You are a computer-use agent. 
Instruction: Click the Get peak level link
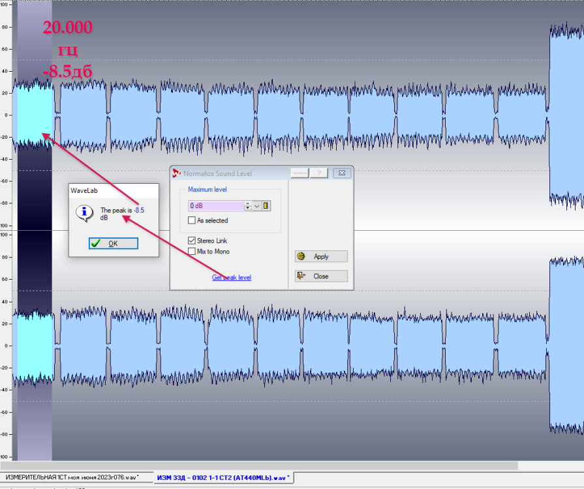tap(232, 278)
